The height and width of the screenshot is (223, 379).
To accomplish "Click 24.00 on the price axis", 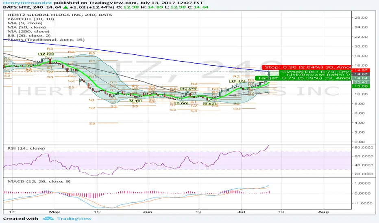I will click(x=361, y=27).
